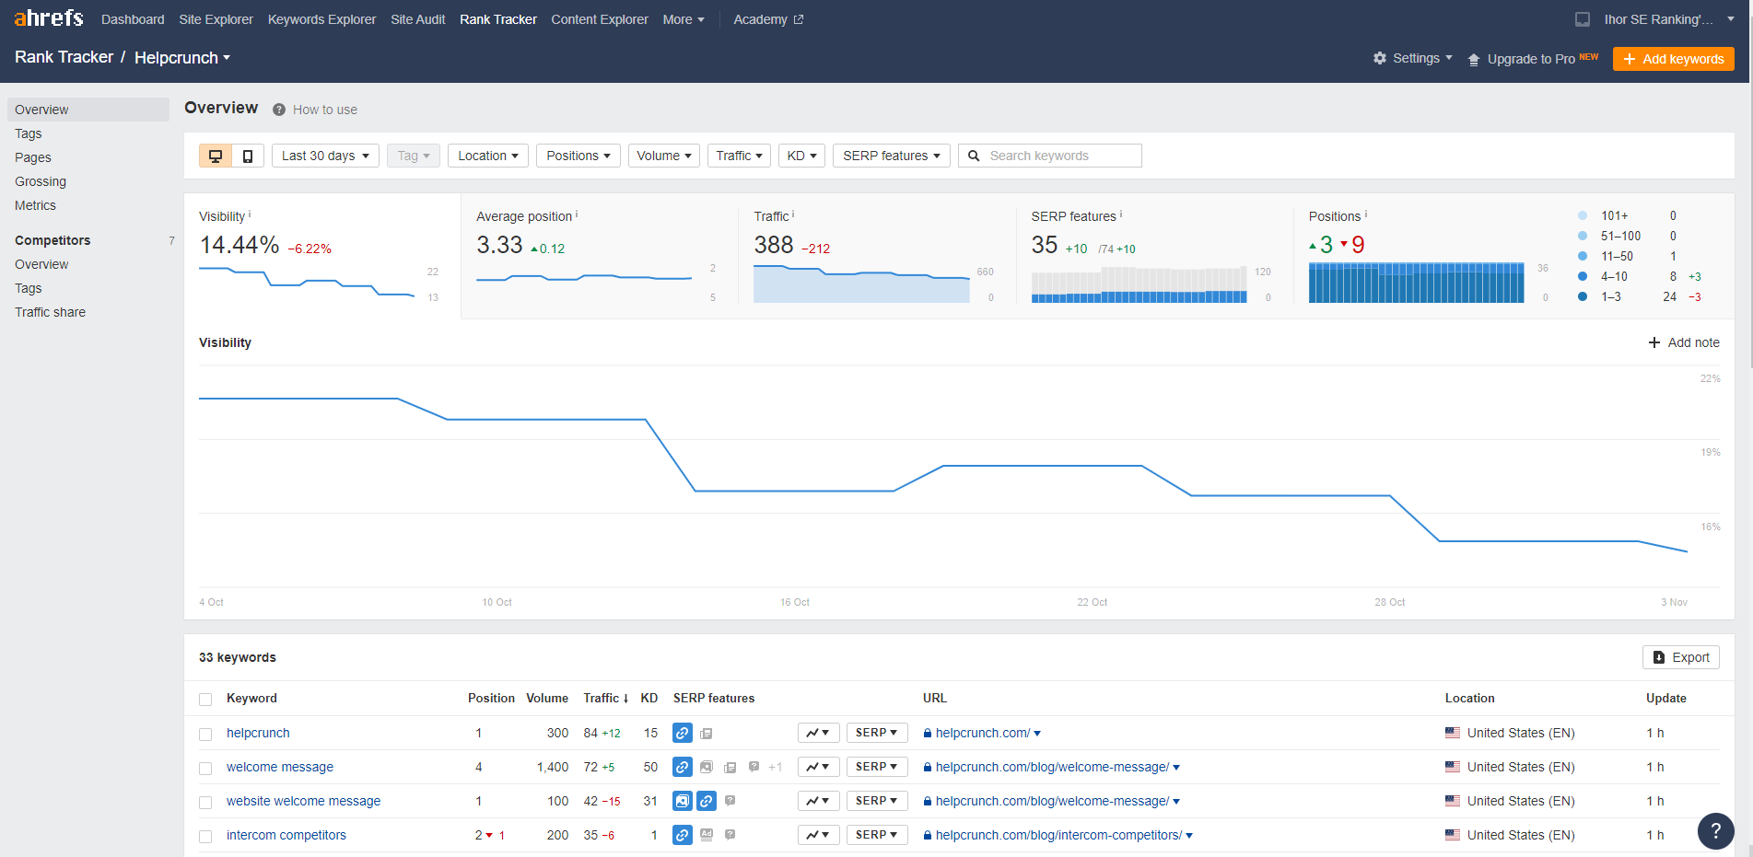1753x857 pixels.
Task: Click Ads SERP feature icon in intercom competitors row
Action: [x=707, y=835]
